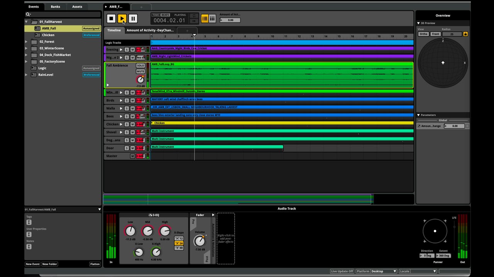Stop playback with the stop button
Viewport: 494px width, 277px height.
click(x=111, y=18)
